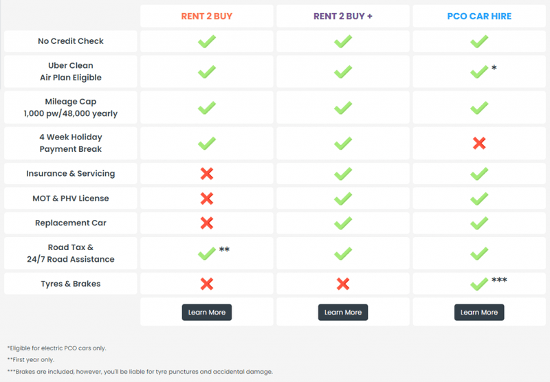This screenshot has height=382, width=550.
Task: Click red cross for Rent 2 Buy Insurance & Servicing
Action: click(x=206, y=174)
